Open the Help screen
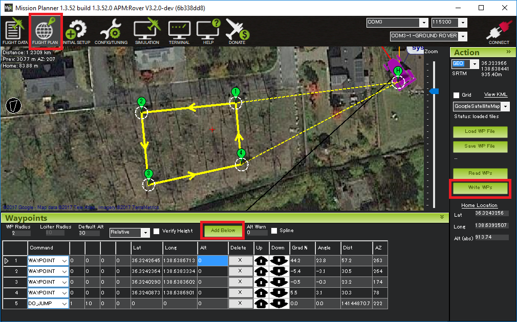The height and width of the screenshot is (322, 517). (x=208, y=31)
